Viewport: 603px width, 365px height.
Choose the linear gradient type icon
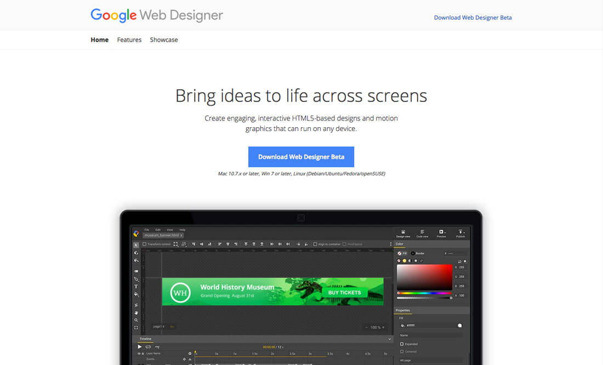click(410, 261)
